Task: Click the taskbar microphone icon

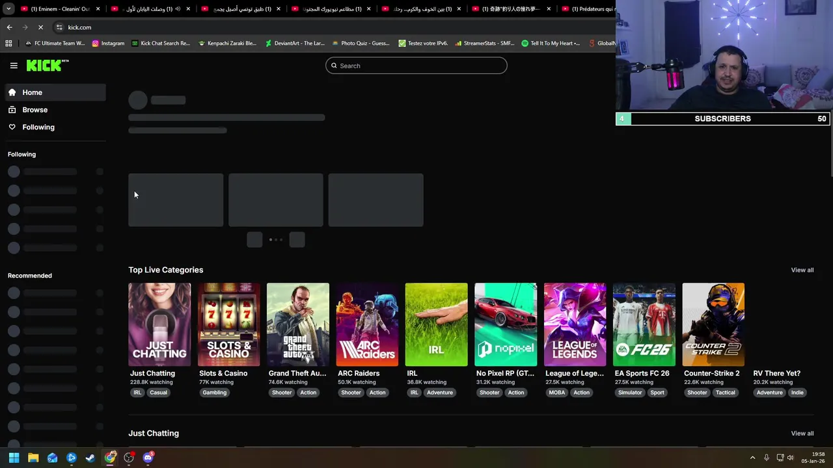Action: pos(767,458)
